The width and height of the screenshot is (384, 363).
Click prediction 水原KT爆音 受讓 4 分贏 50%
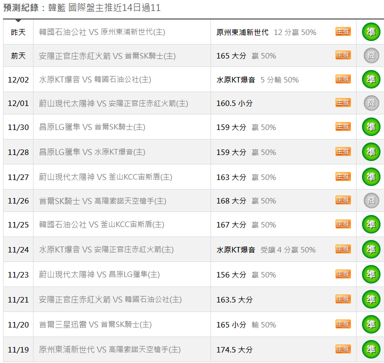coord(266,250)
